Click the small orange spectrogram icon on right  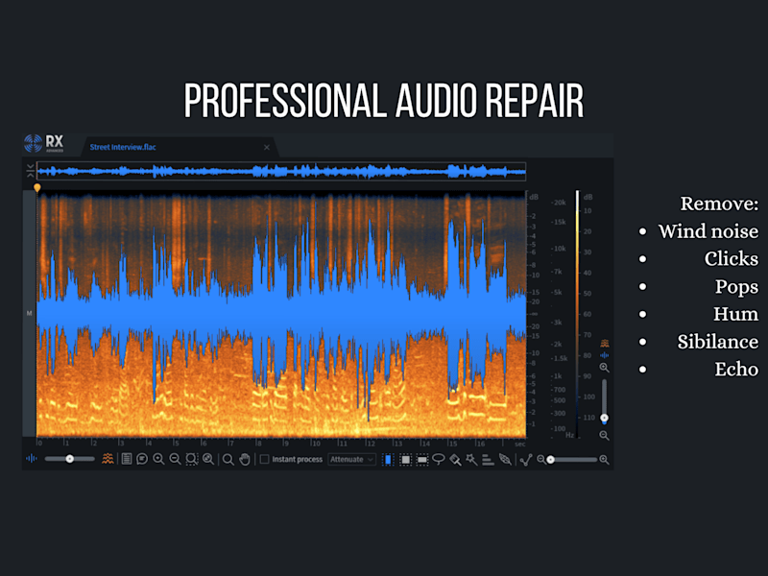tap(605, 344)
